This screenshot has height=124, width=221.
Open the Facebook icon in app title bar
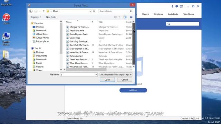coord(172,6)
